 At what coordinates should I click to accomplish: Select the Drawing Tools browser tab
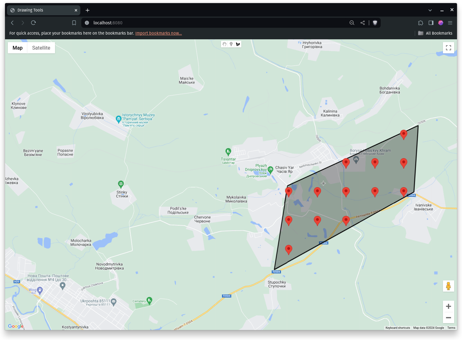(x=44, y=10)
